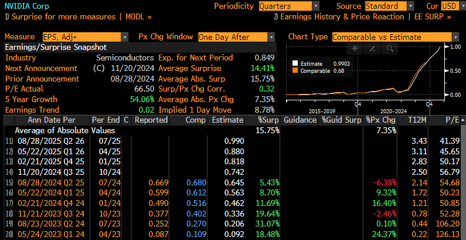The width and height of the screenshot is (466, 240).
Task: Click the P/E Actual value 66.50
Action: tap(144, 89)
